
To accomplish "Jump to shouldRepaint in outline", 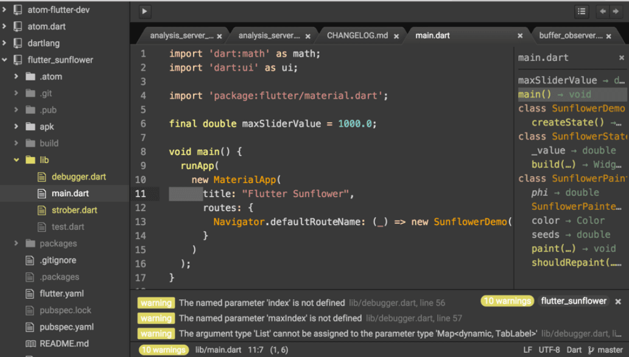I will click(577, 263).
